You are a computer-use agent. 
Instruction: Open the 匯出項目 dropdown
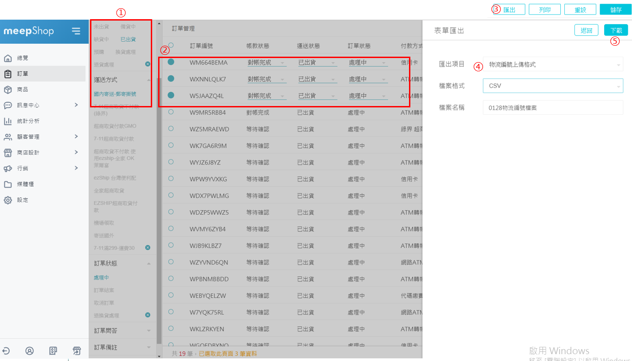[x=552, y=64]
